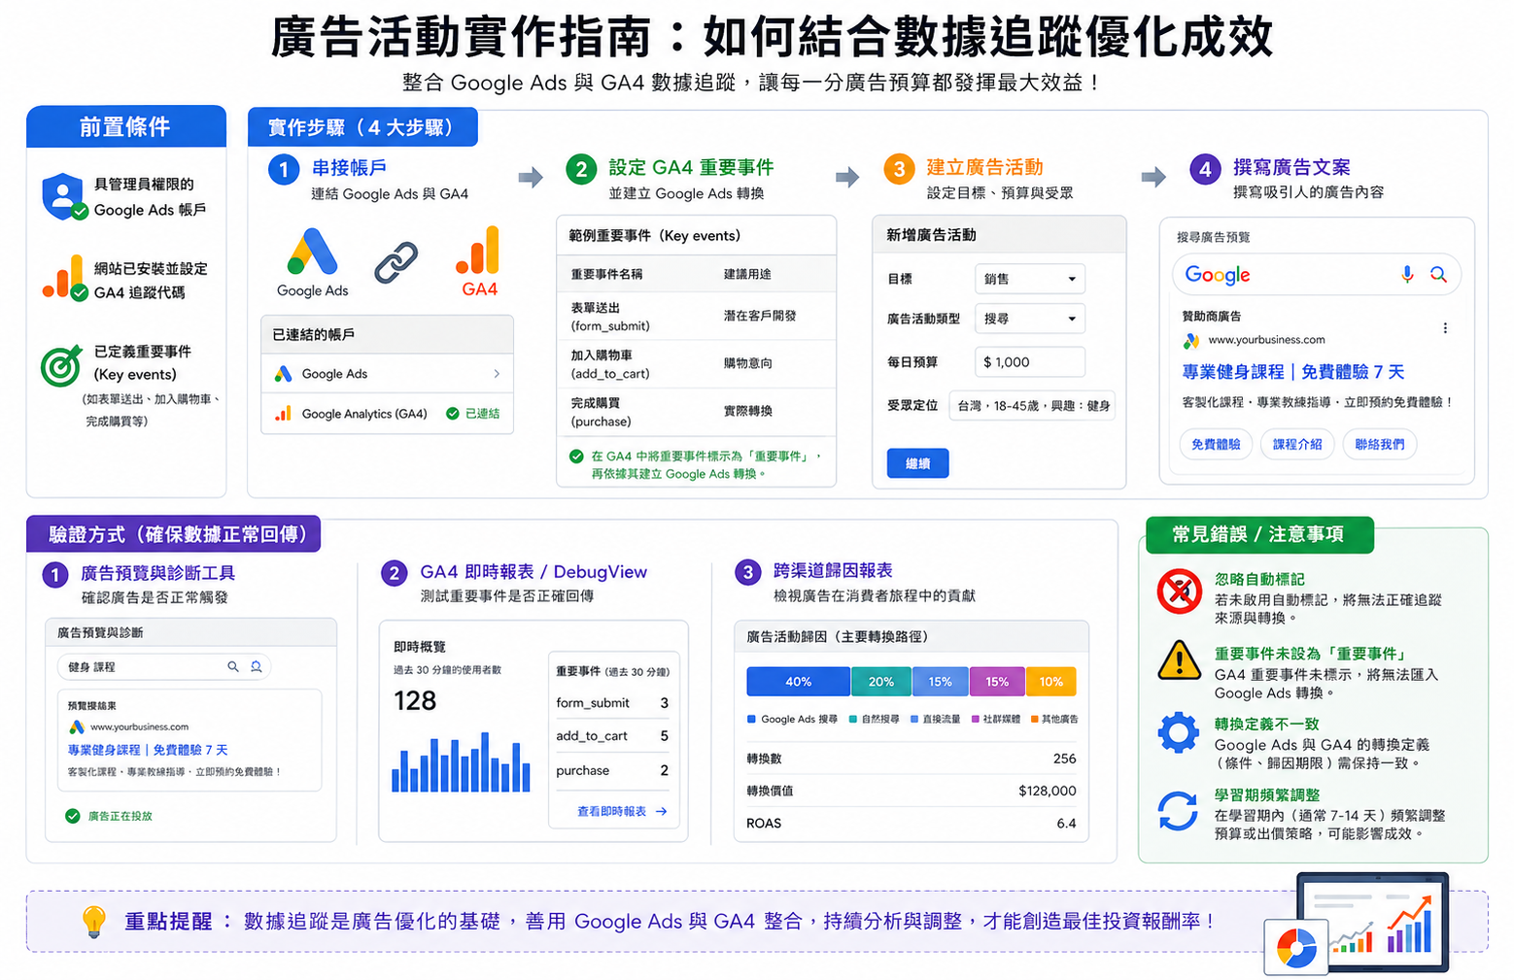The image size is (1514, 980).
Task: Click the large Google Ads logo
Action: (312, 252)
